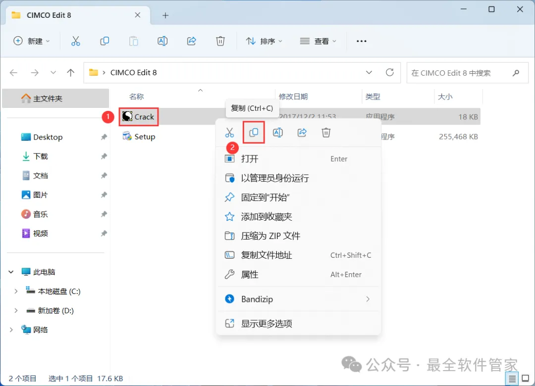Open the 查看 view dropdown

[318, 41]
